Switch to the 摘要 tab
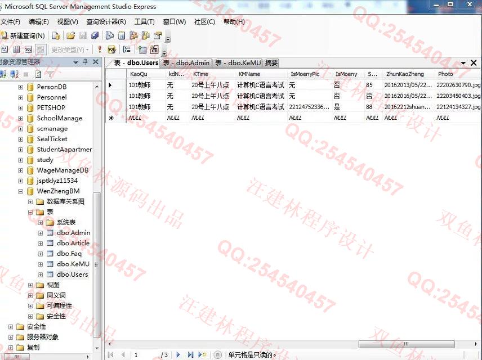Screen dimensions: 482x360 point(271,63)
